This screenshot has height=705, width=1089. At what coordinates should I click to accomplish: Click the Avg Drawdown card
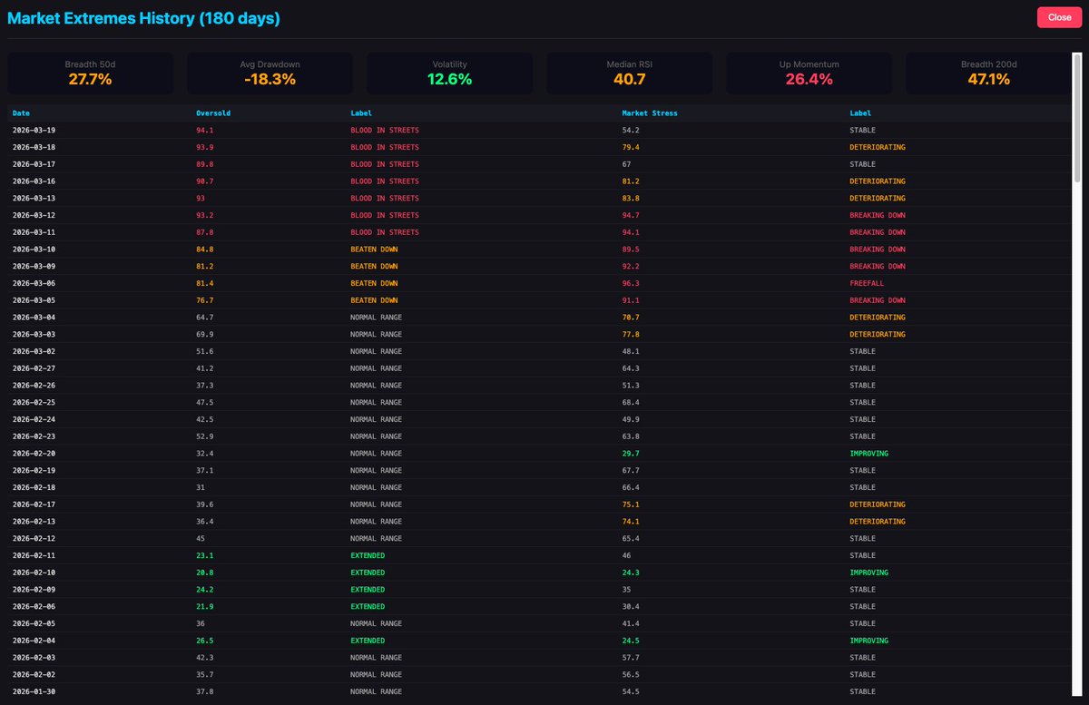point(270,73)
